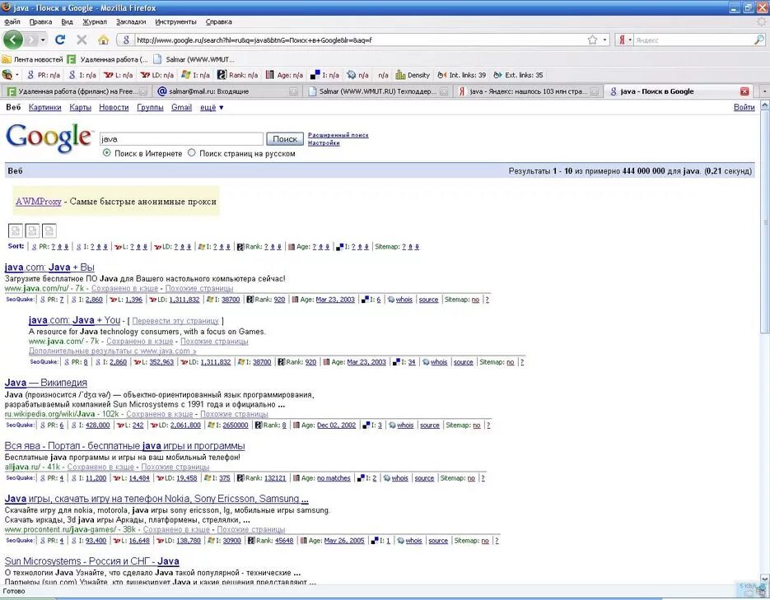
Task: Open Вся ява - Портал result link
Action: [124, 446]
